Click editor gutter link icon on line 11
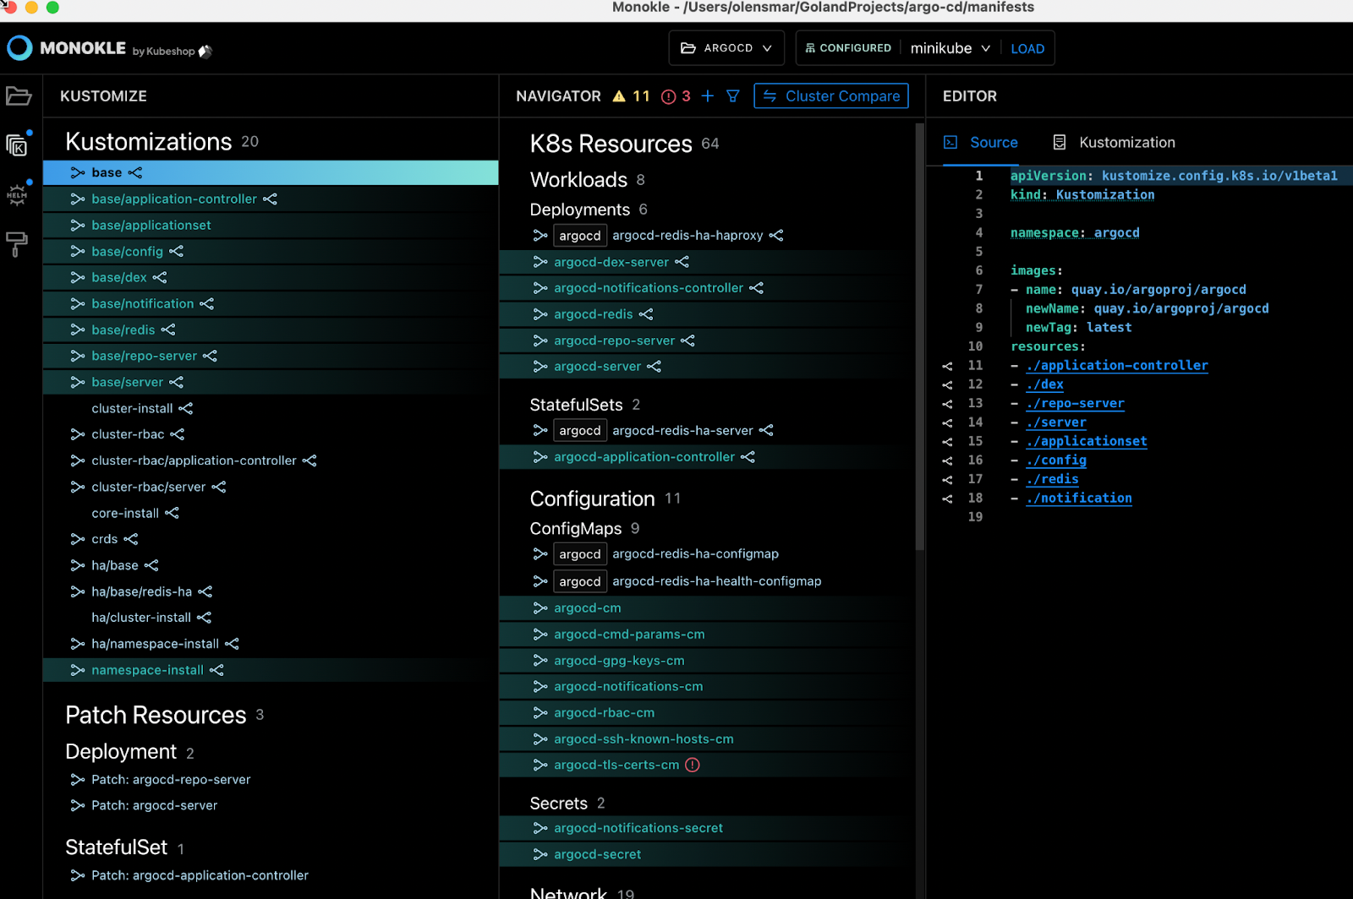 coord(947,366)
